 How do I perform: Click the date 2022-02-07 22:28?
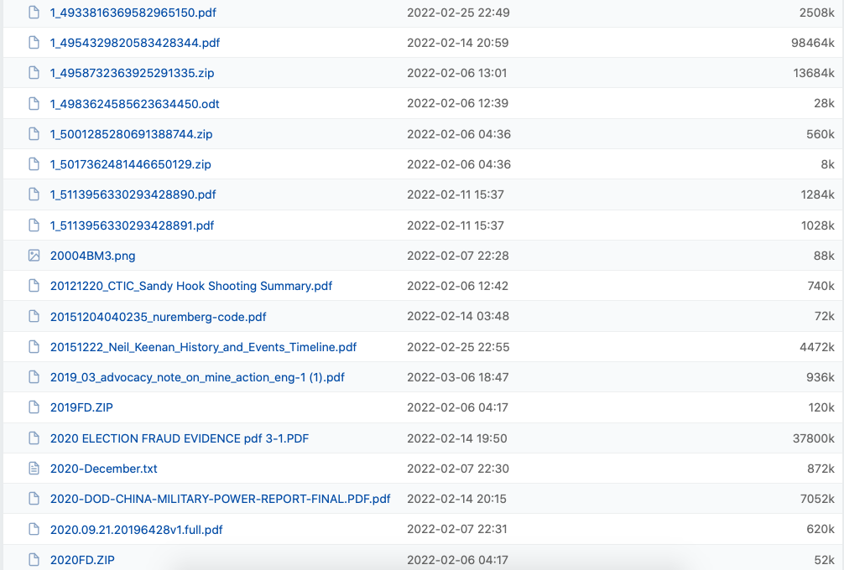(x=458, y=256)
